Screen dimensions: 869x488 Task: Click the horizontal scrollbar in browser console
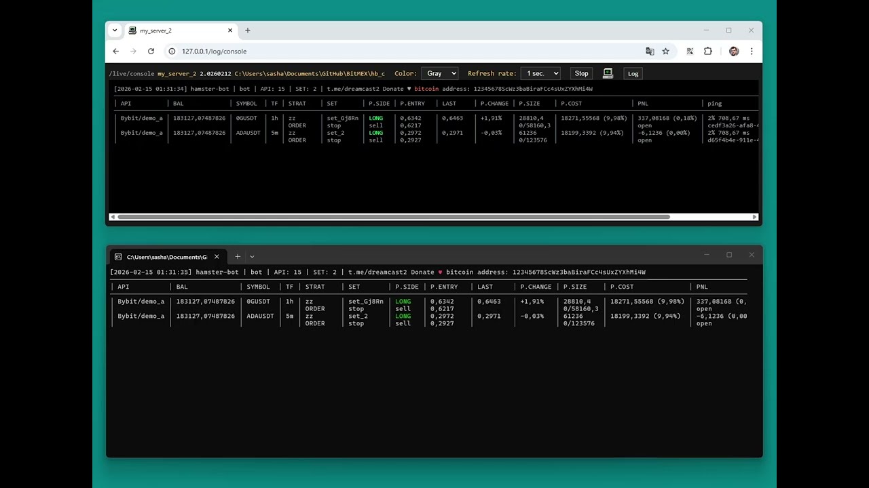(x=394, y=217)
